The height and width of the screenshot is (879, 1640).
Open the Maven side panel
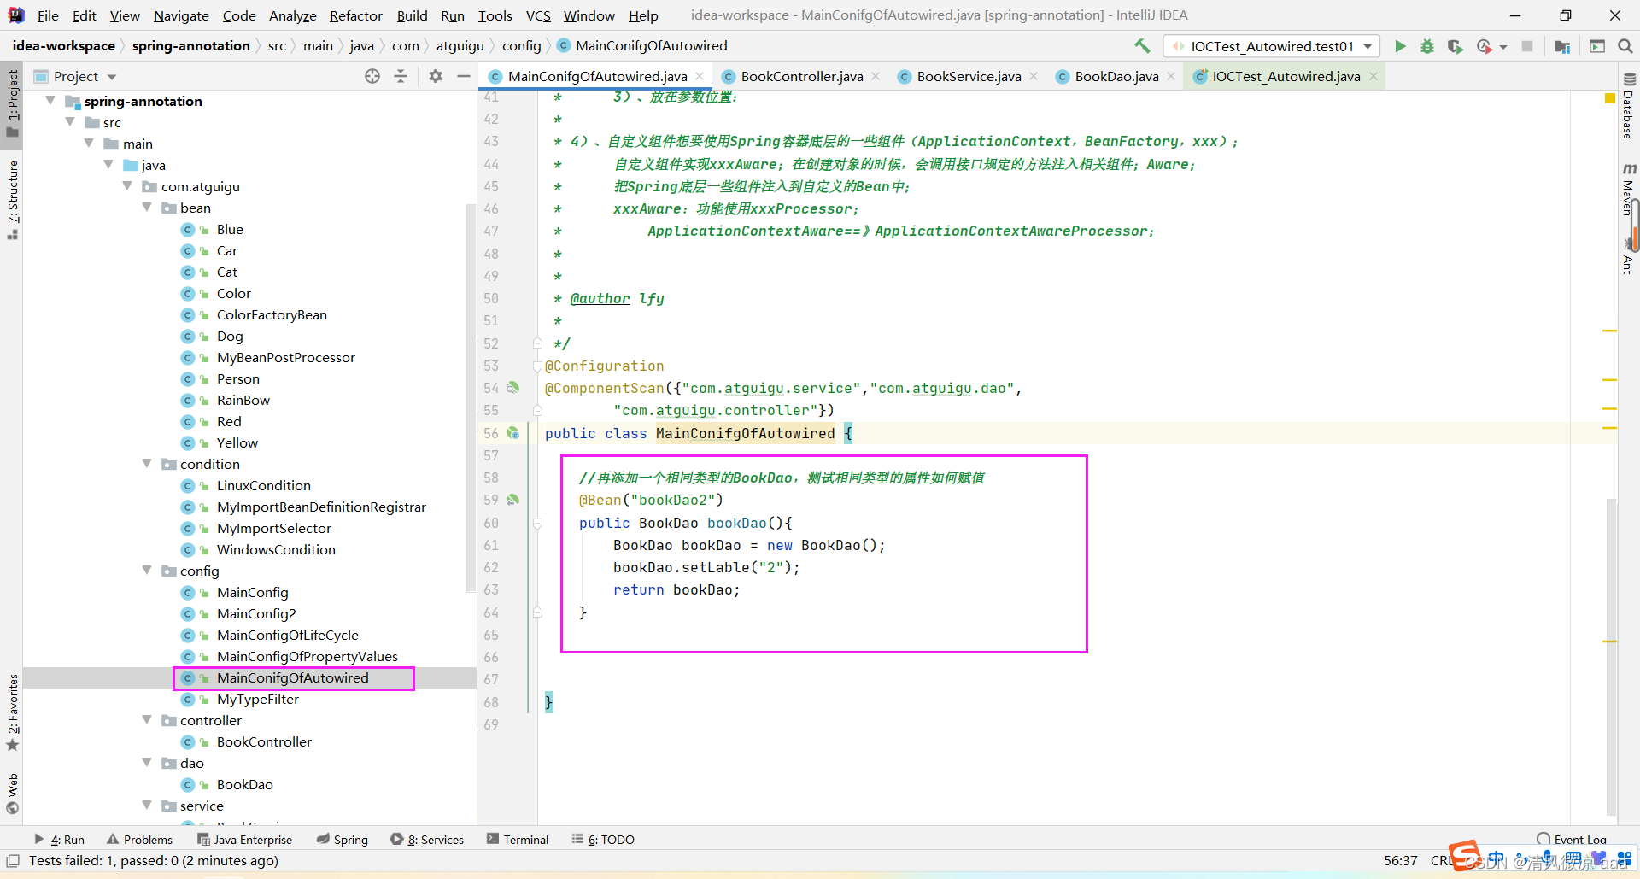(1628, 188)
